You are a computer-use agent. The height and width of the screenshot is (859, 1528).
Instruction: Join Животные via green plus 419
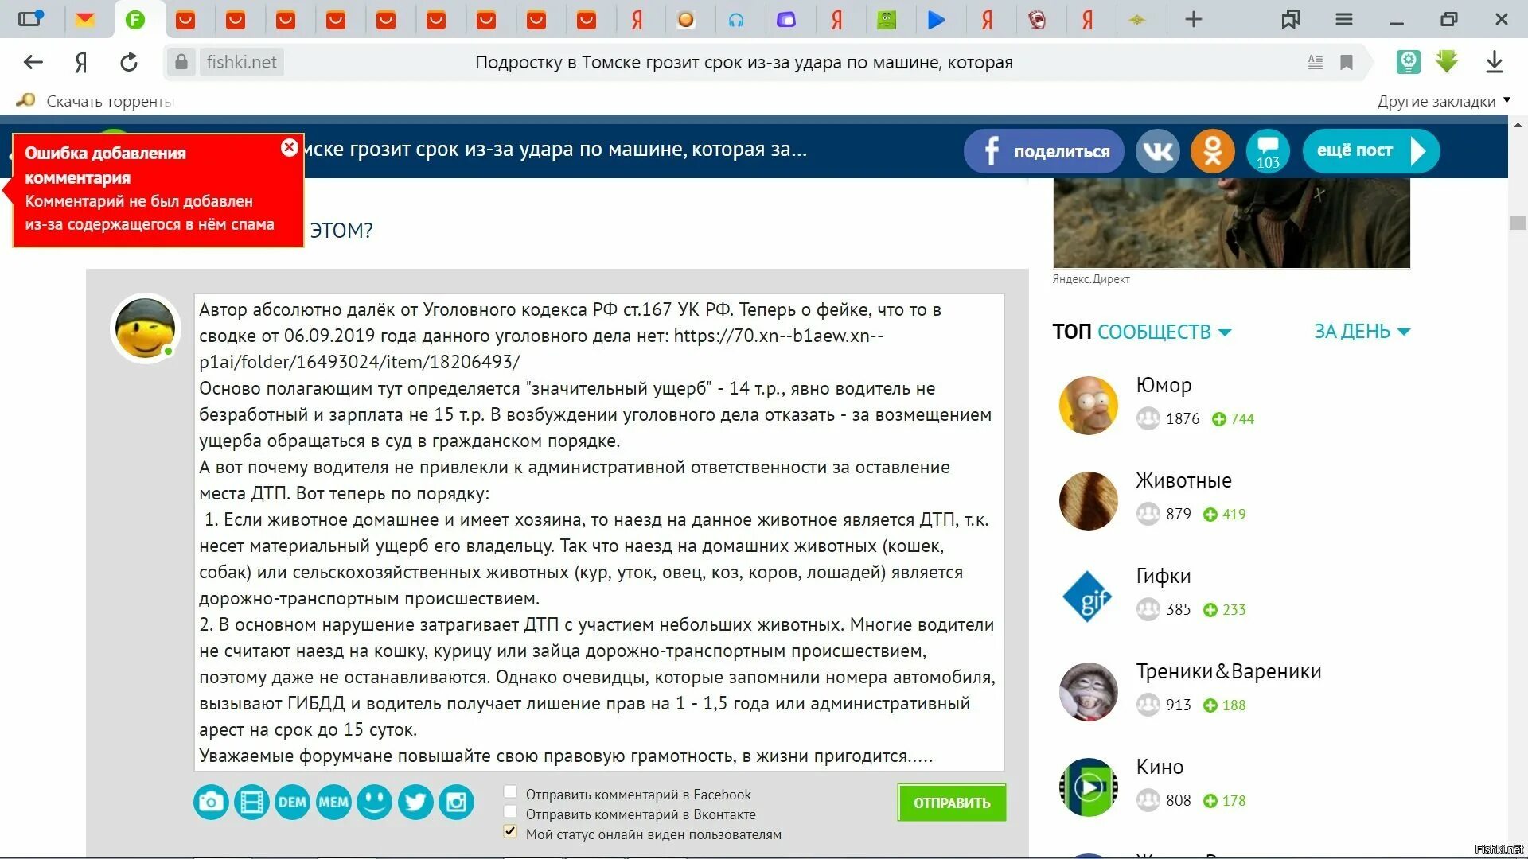(x=1225, y=515)
